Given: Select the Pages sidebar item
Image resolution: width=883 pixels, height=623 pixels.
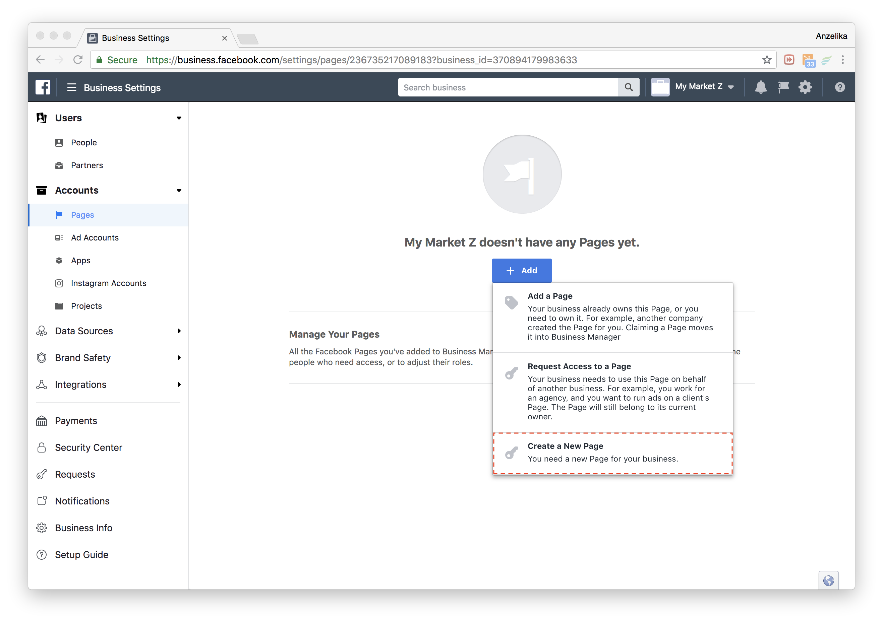Looking at the screenshot, I should pyautogui.click(x=108, y=215).
